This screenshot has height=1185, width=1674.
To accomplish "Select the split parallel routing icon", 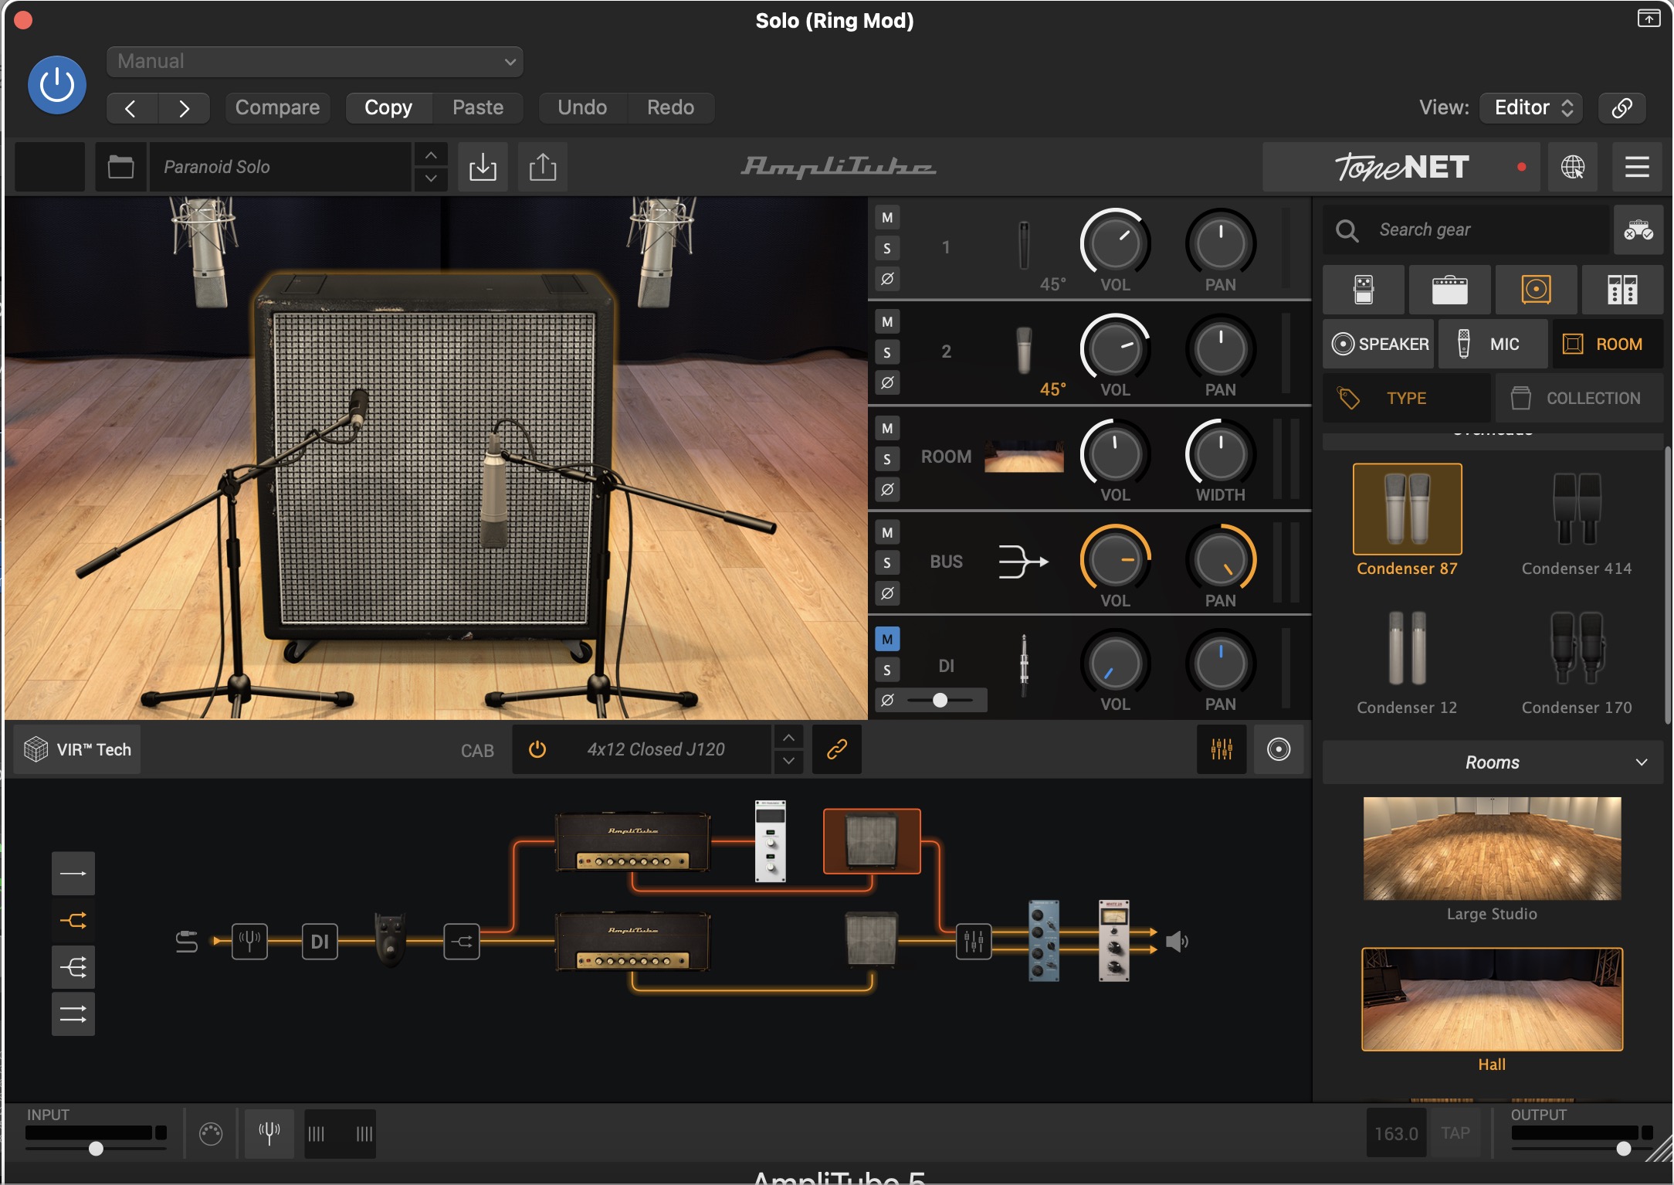I will click(73, 920).
